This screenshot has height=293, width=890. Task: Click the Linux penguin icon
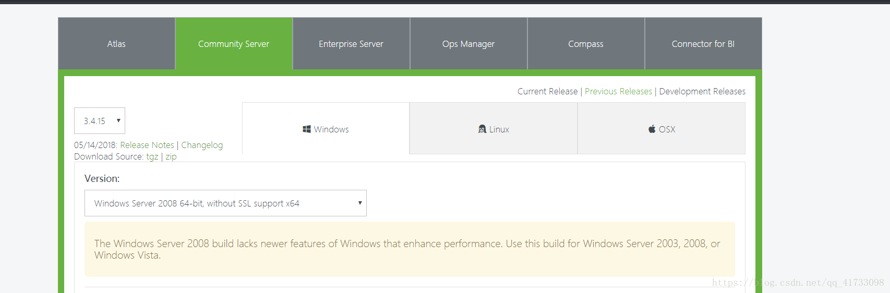pos(482,129)
